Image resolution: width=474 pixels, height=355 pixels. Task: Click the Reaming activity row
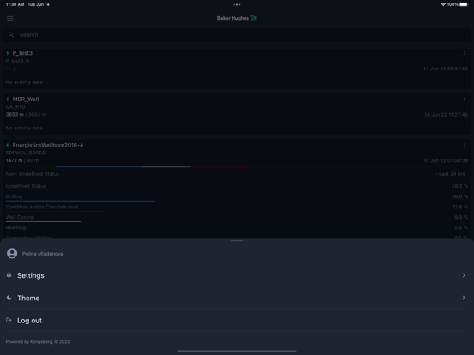237,228
